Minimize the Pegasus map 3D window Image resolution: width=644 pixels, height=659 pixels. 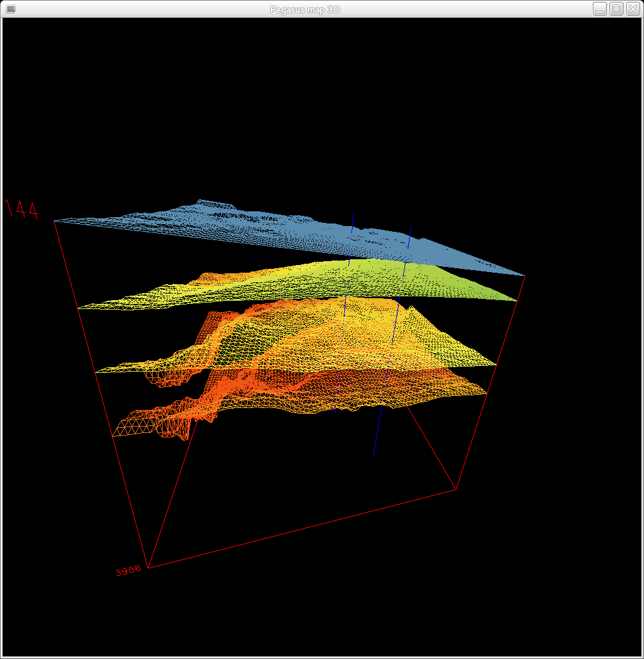coord(600,9)
